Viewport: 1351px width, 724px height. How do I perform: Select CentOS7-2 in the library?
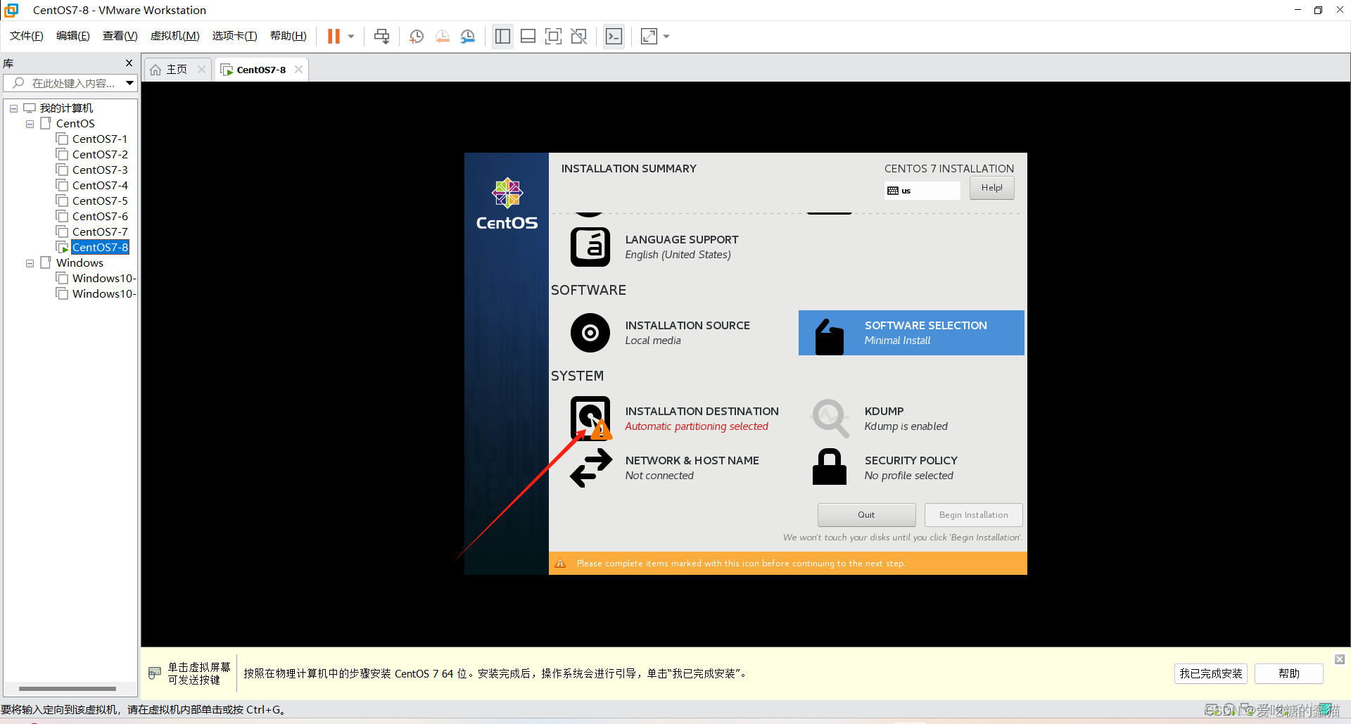pyautogui.click(x=99, y=155)
